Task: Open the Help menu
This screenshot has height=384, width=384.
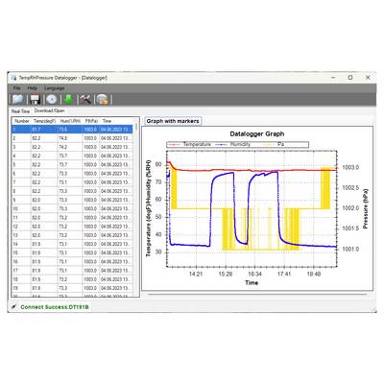Action: coord(32,88)
